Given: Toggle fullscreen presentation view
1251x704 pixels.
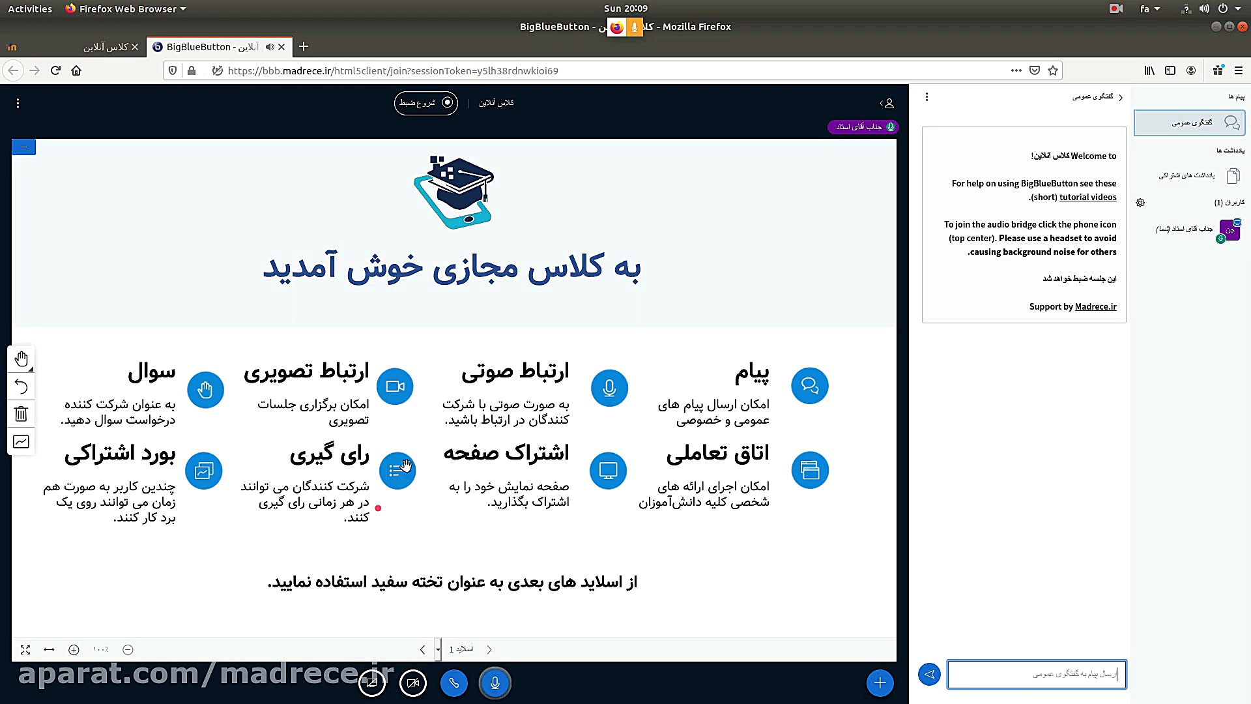Looking at the screenshot, I should pos(25,650).
